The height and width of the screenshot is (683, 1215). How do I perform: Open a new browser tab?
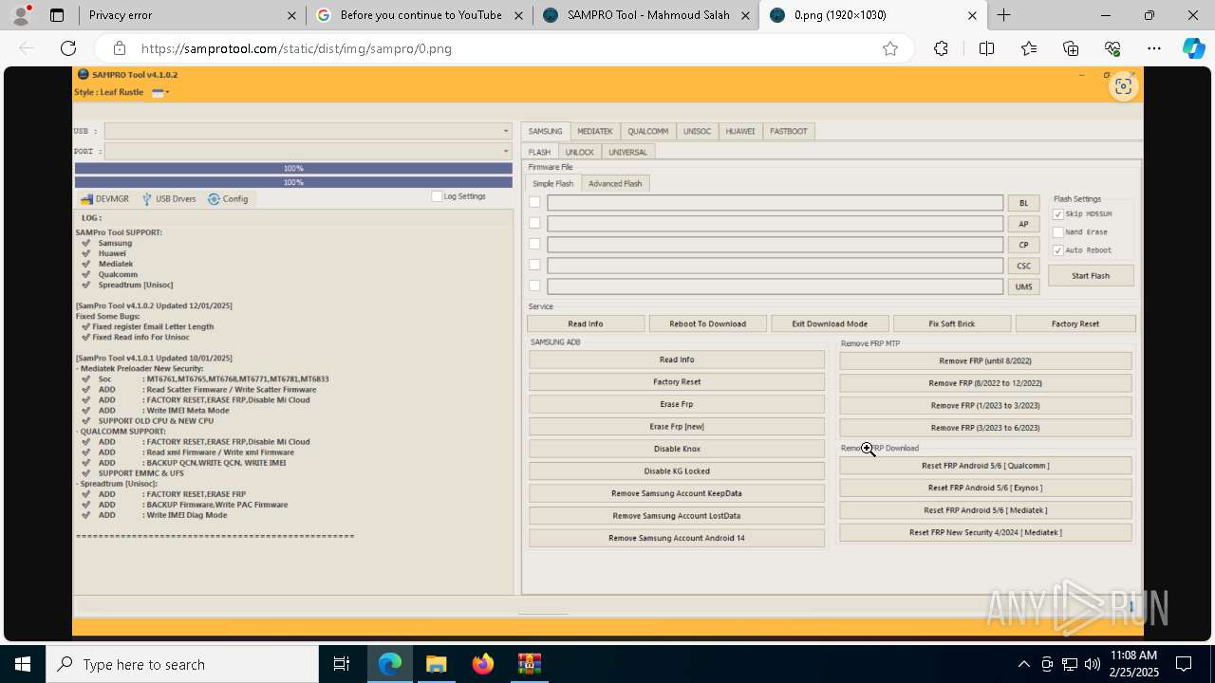coord(1003,15)
